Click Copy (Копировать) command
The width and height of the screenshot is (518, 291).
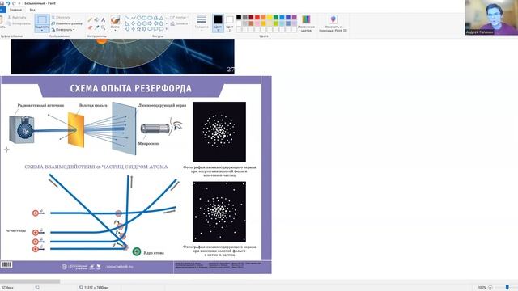19,23
